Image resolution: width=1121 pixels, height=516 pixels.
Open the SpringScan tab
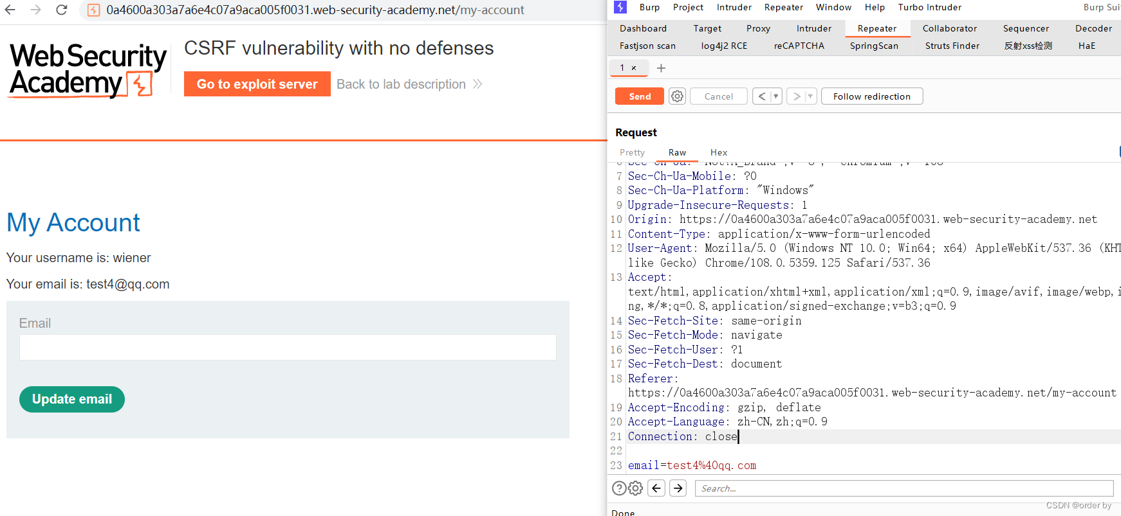874,46
